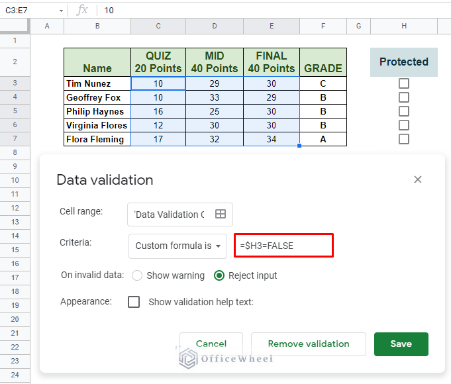Click the Philip Haynes name cell
The width and height of the screenshot is (451, 384).
[97, 111]
